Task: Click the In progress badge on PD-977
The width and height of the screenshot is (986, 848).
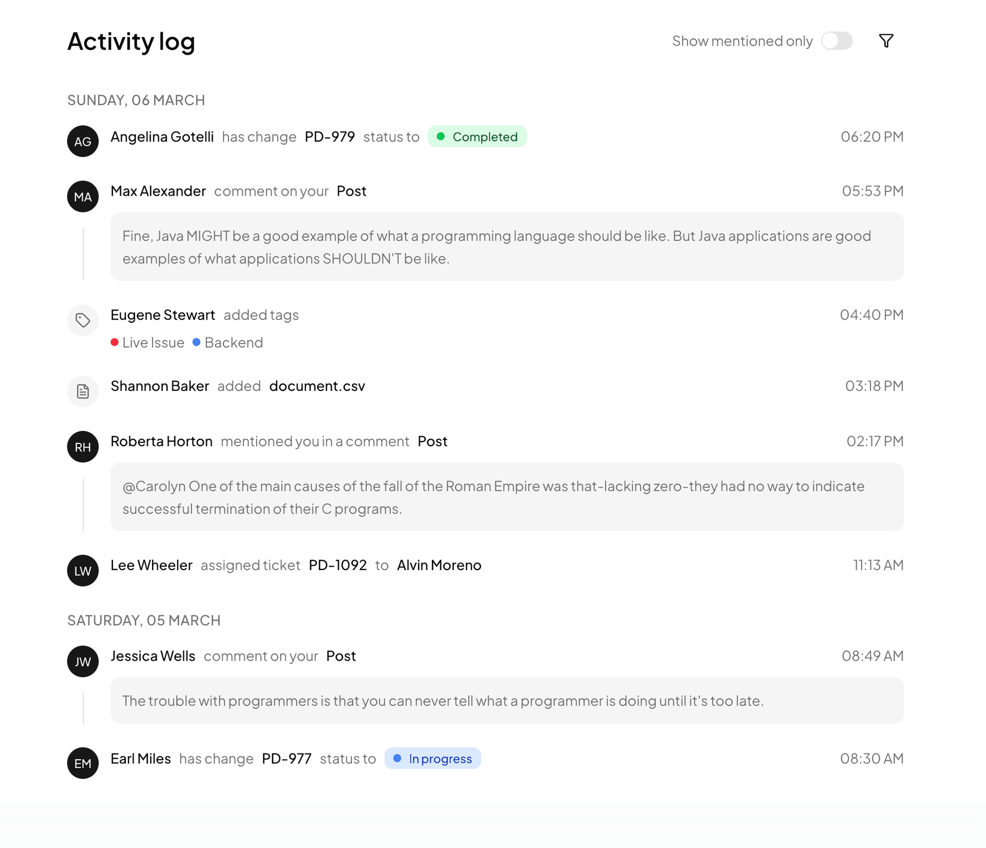Action: click(x=432, y=758)
